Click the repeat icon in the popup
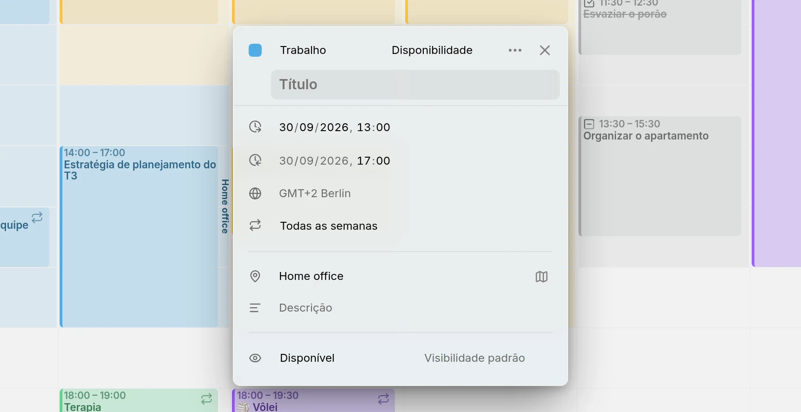Screen dimensions: 801x412 pos(255,226)
